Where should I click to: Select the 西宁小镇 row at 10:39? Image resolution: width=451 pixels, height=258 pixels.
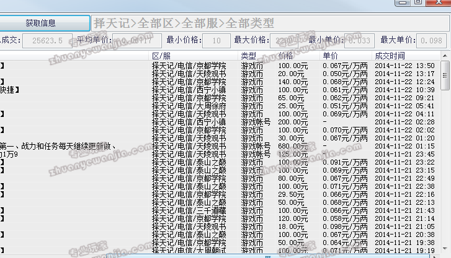[220, 90]
